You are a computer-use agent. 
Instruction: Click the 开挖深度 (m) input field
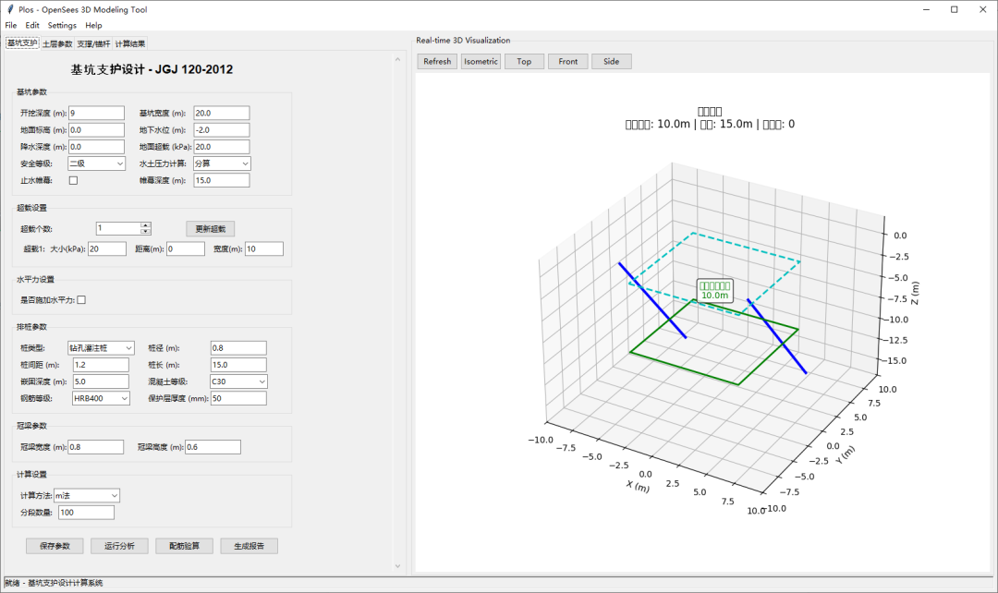coord(97,114)
